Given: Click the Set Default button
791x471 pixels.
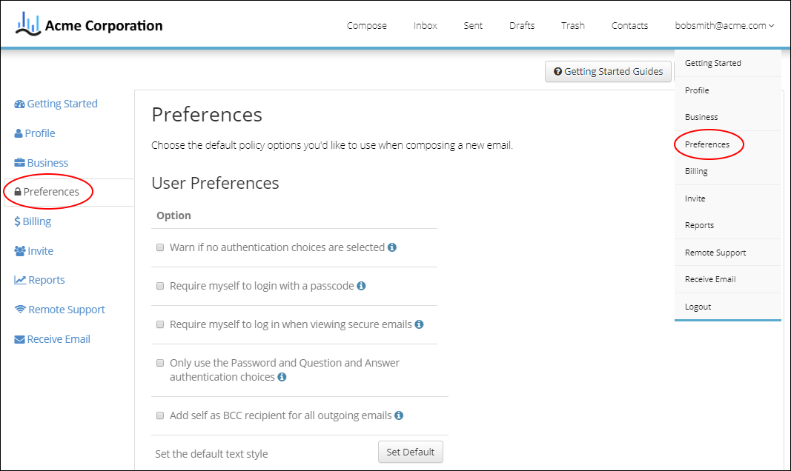Looking at the screenshot, I should click(410, 452).
